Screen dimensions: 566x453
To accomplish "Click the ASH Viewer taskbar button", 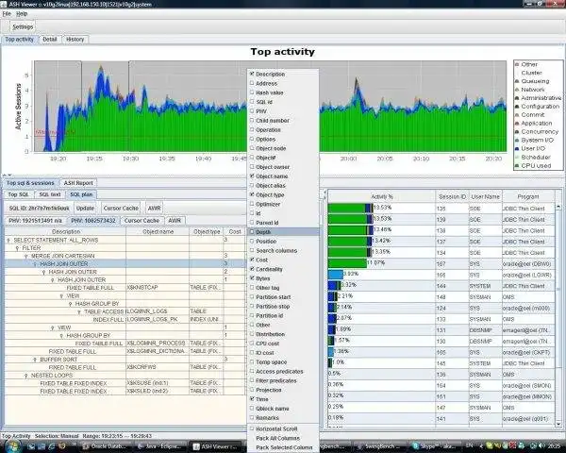I will point(215,446).
